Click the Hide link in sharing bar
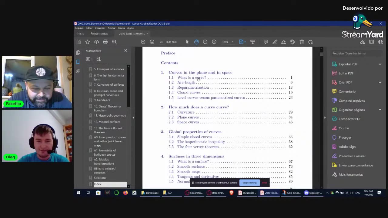The height and width of the screenshot is (218, 388). point(264,183)
